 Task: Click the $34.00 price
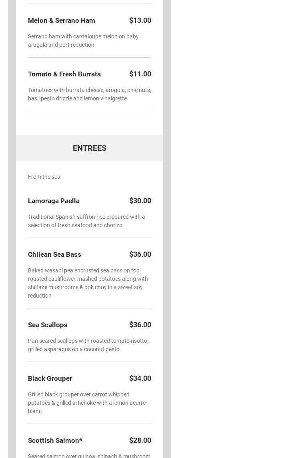coord(140,378)
